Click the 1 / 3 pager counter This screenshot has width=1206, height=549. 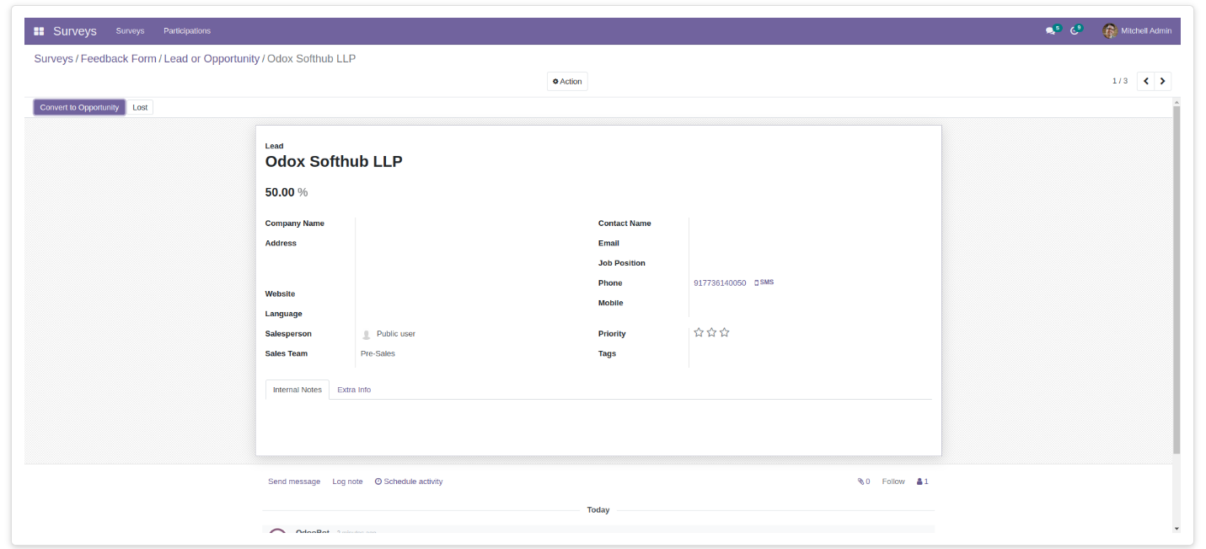[x=1120, y=81]
